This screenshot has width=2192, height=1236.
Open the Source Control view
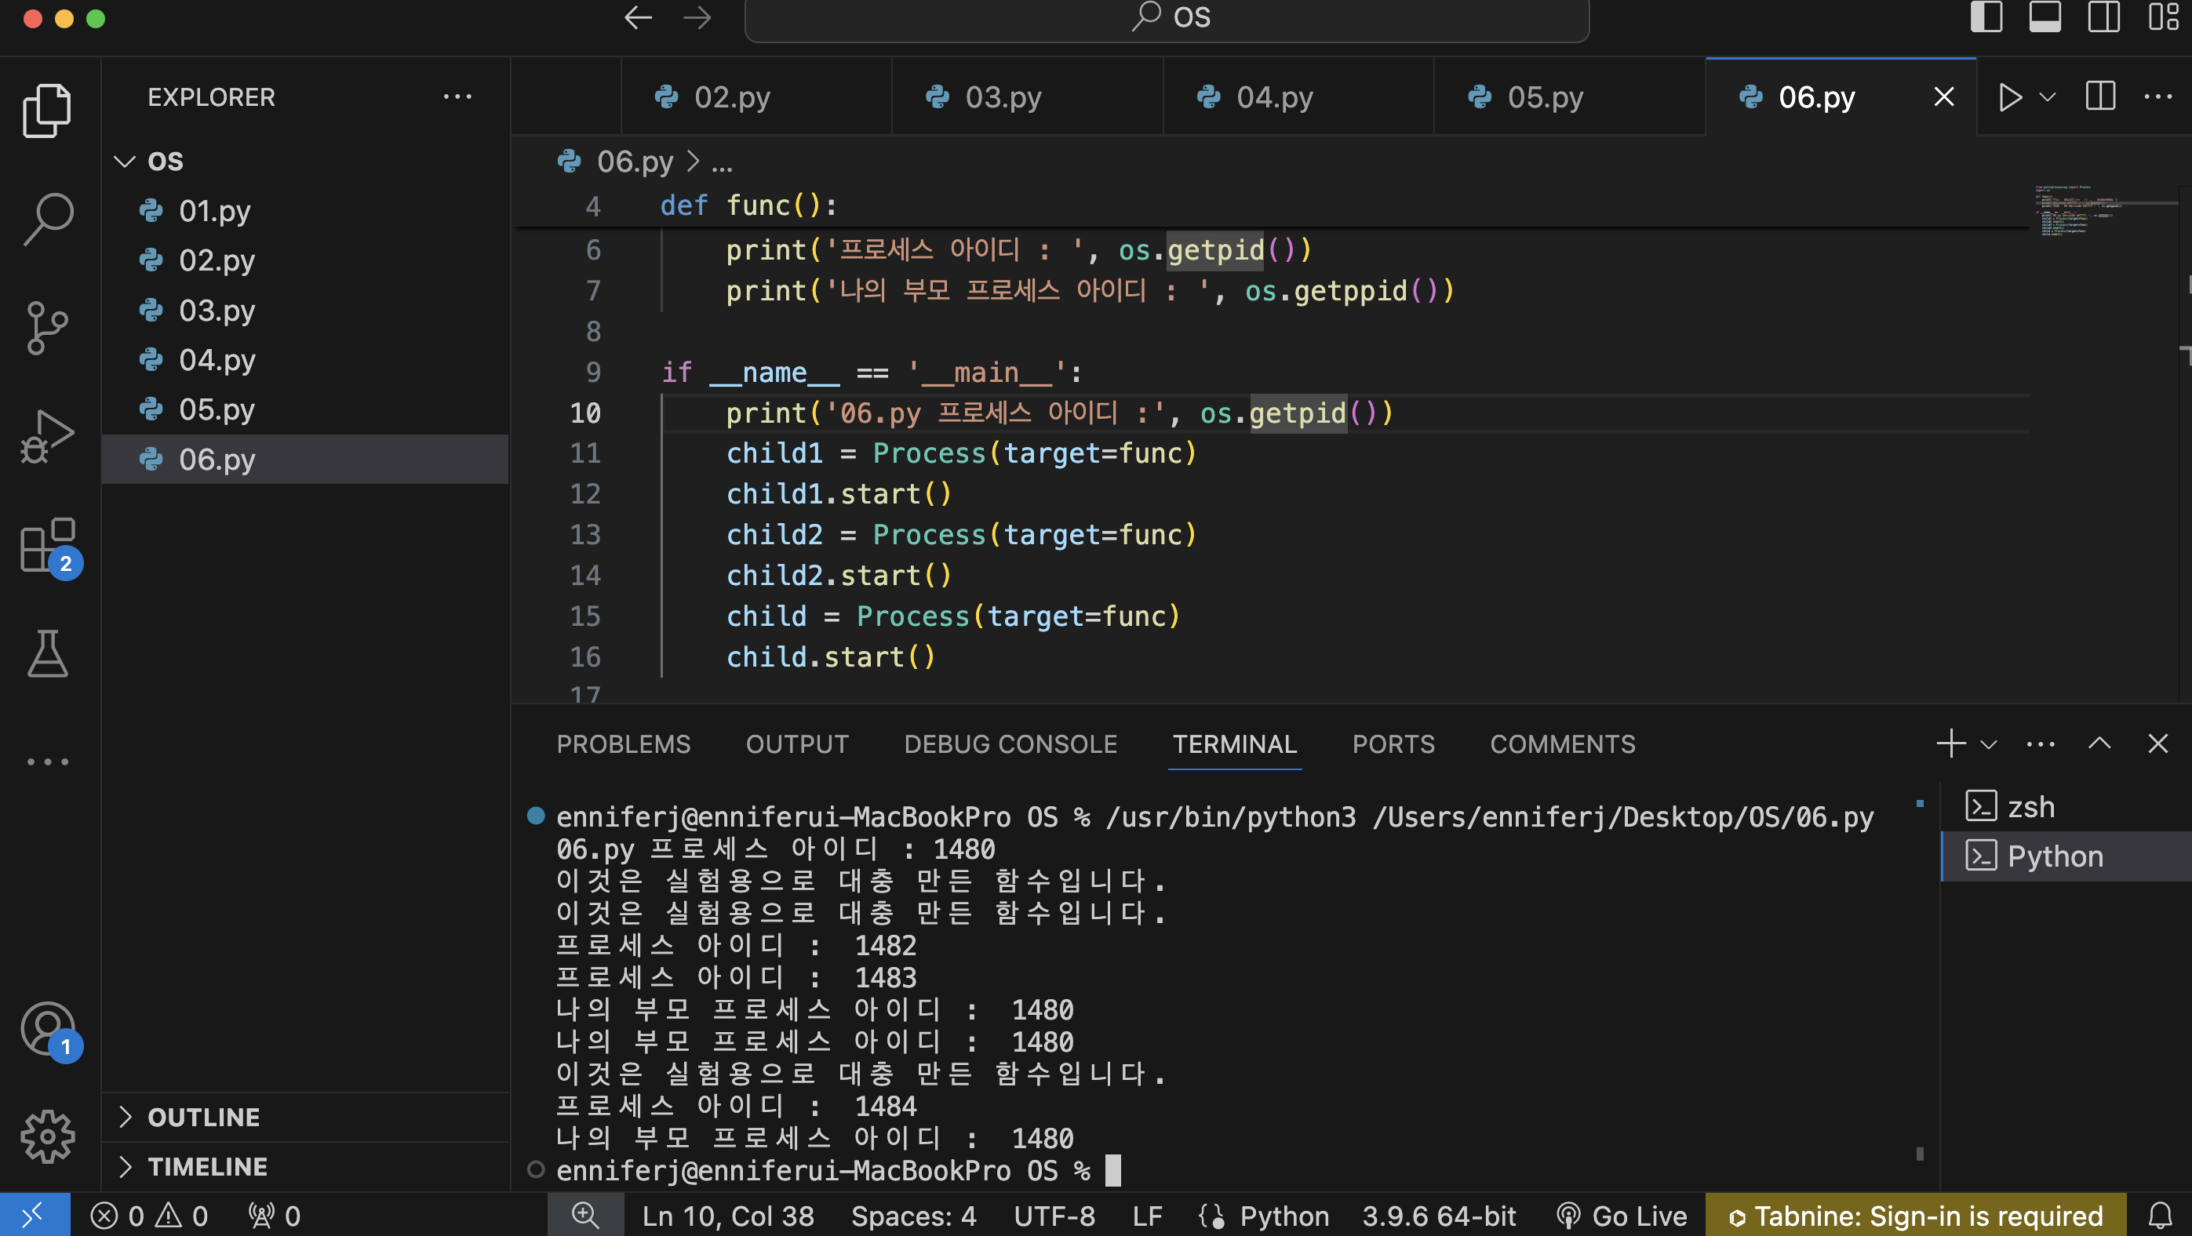pyautogui.click(x=47, y=328)
